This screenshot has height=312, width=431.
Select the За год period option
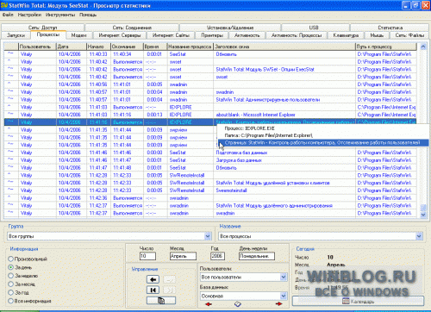[x=19, y=292]
